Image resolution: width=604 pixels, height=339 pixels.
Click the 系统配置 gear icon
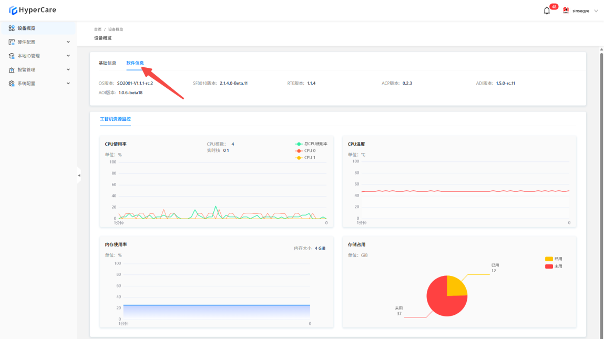[12, 84]
